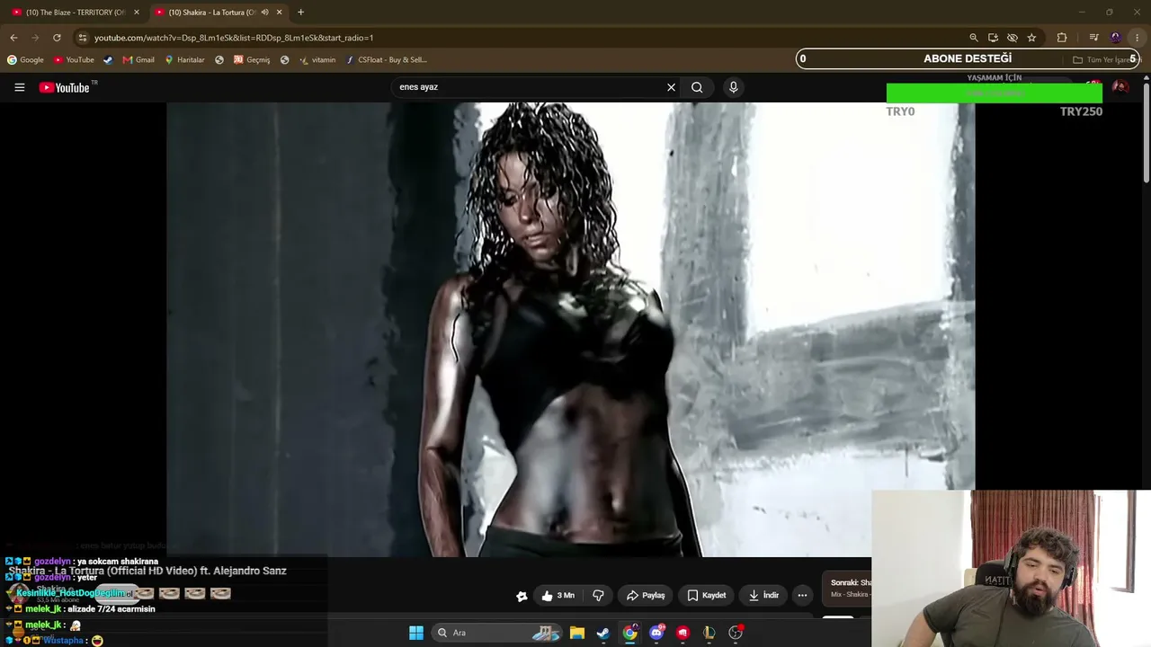Open the Windows Start menu
This screenshot has width=1151, height=647.
click(x=416, y=633)
